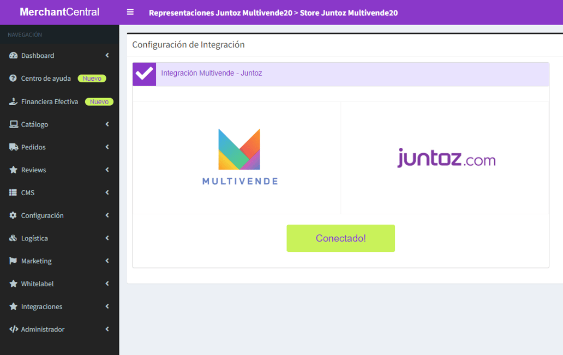The height and width of the screenshot is (355, 563).
Task: Click the NAVEGACIÓN sidebar header text
Action: 25,35
